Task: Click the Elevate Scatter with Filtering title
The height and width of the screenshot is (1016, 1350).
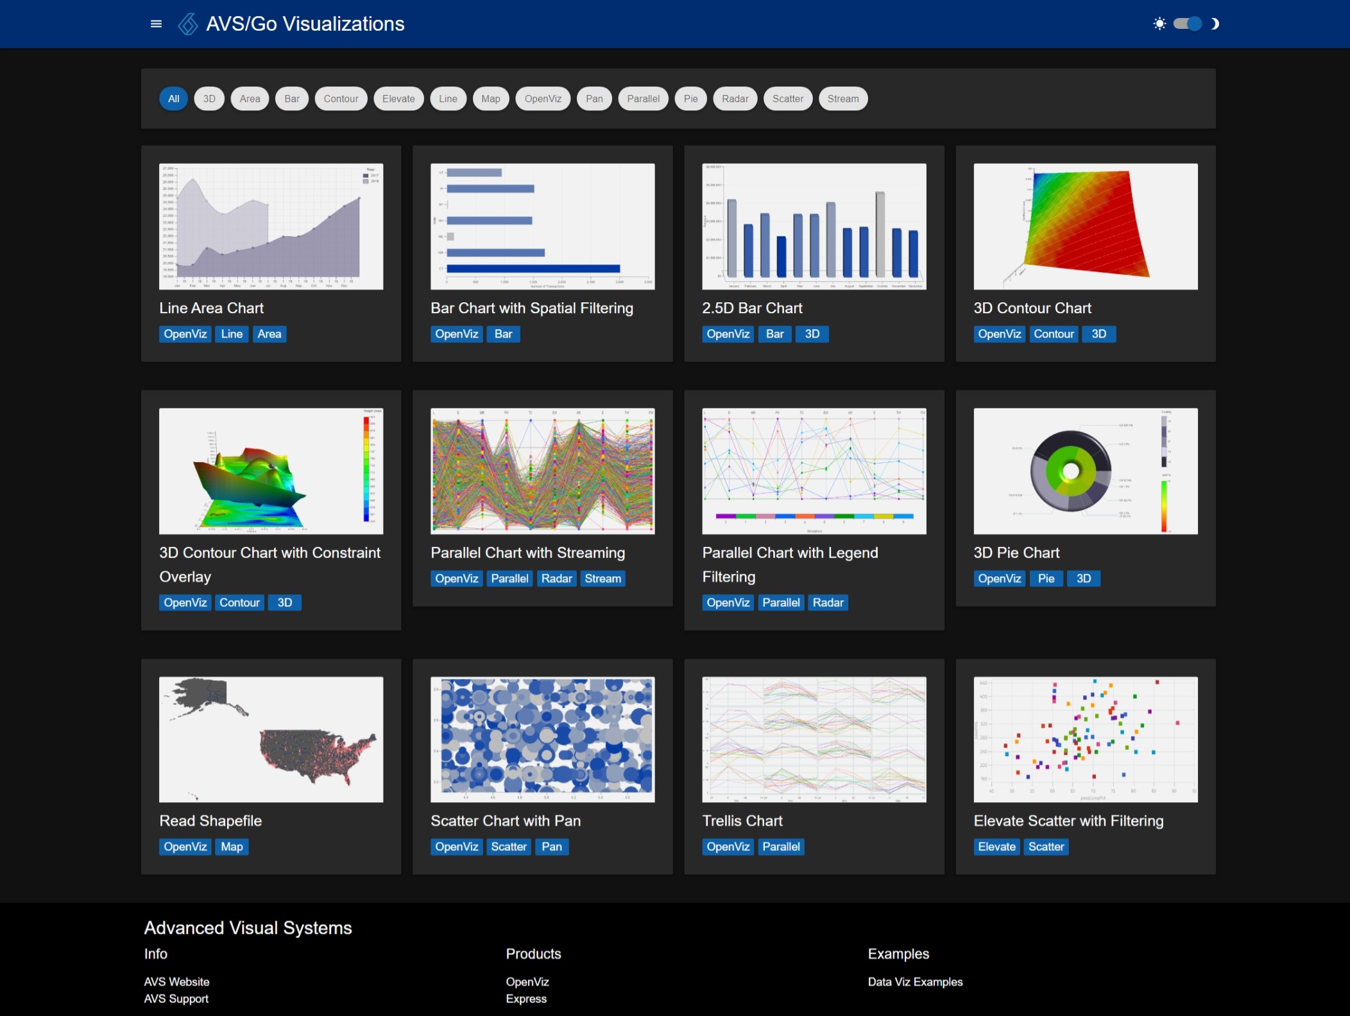Action: (x=1068, y=821)
